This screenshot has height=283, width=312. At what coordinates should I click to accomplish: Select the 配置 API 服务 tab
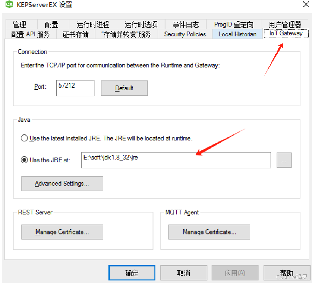pos(31,34)
